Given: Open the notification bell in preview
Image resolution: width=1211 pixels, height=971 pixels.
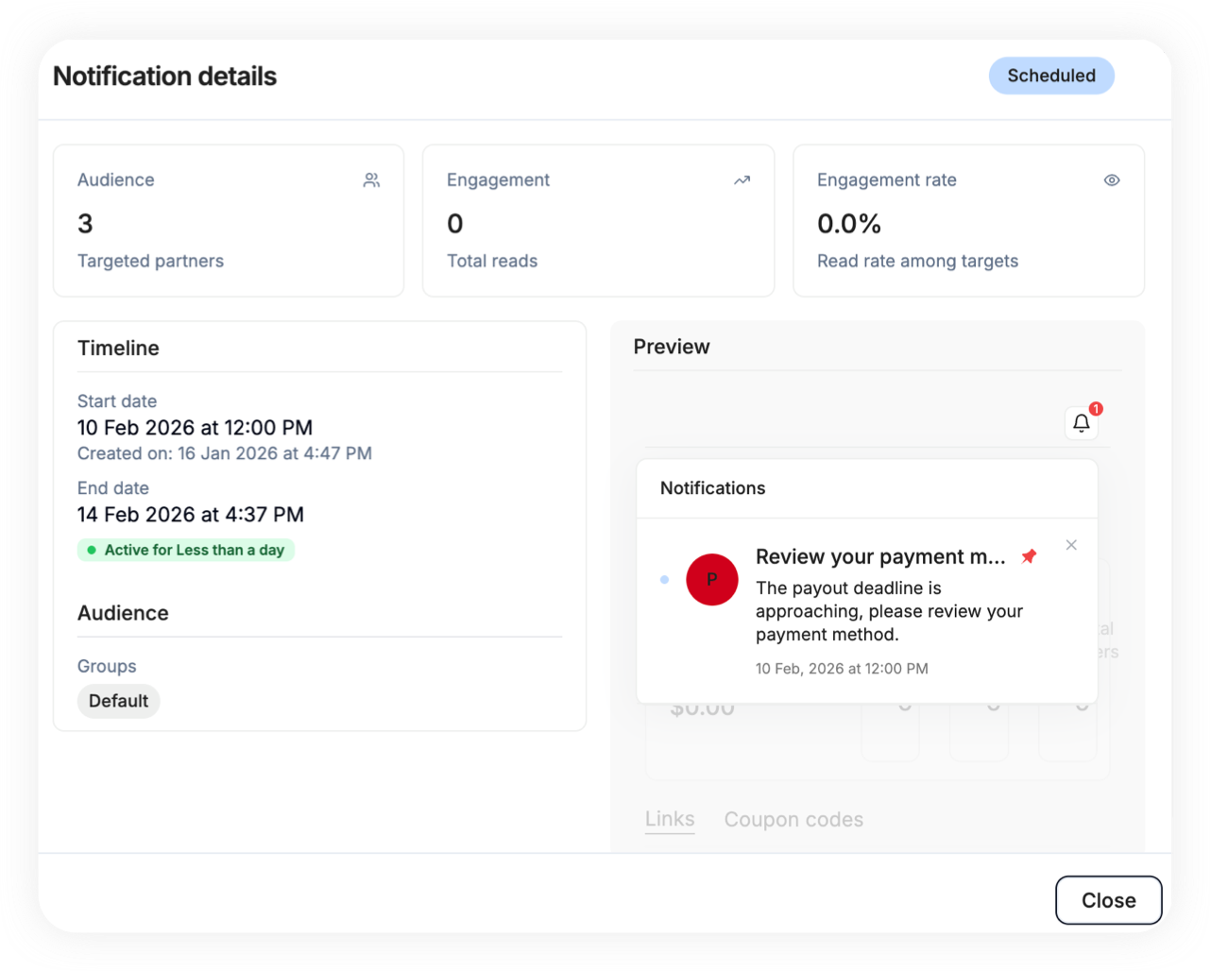Looking at the screenshot, I should pos(1082,424).
